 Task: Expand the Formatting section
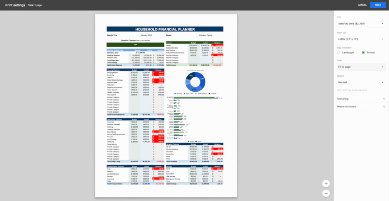pyautogui.click(x=361, y=99)
